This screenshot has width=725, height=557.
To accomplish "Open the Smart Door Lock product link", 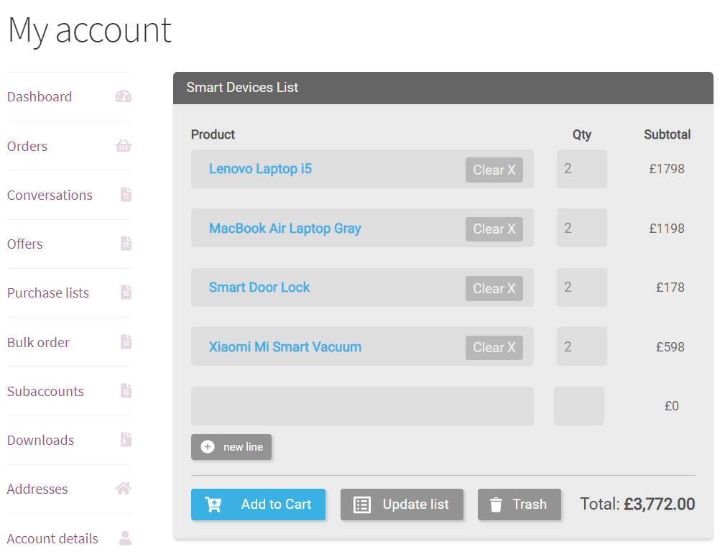I will coord(259,287).
